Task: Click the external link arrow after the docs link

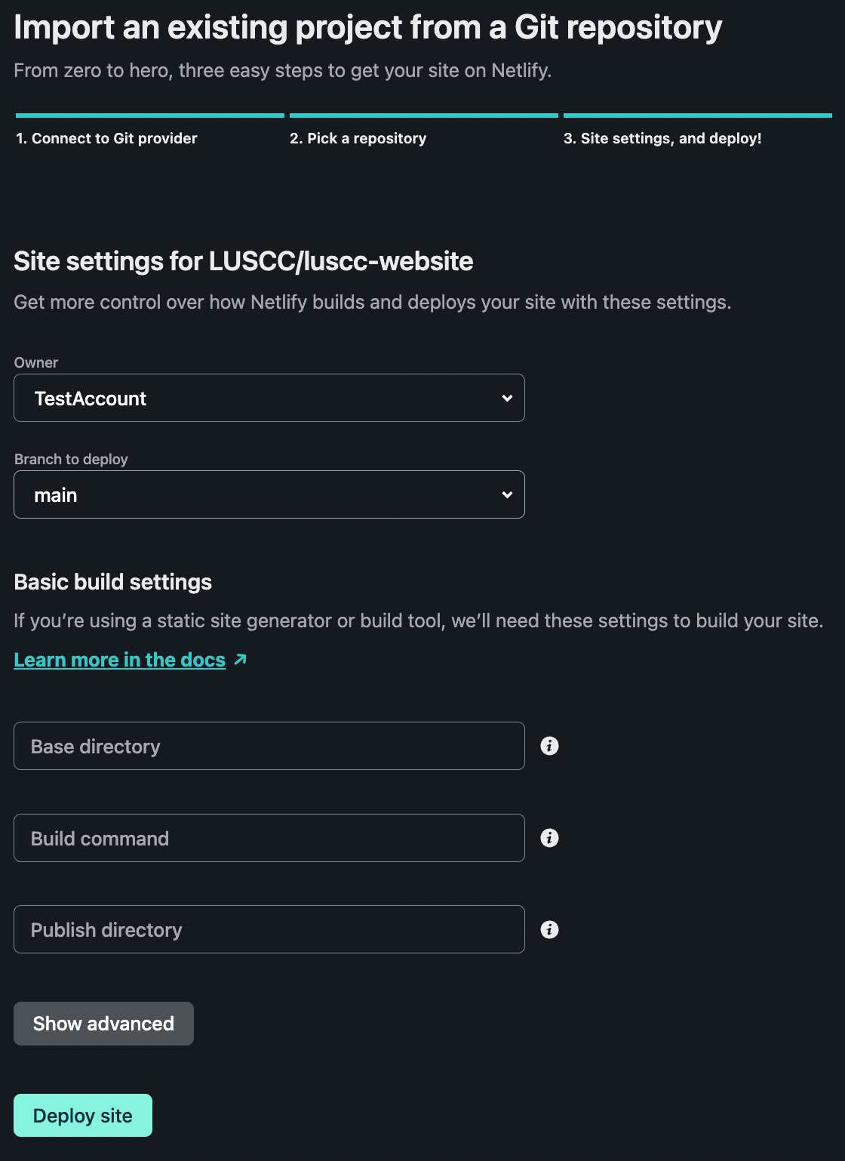Action: tap(241, 660)
